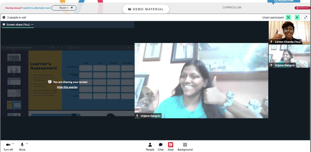
Task: Click the '2 people in call' text
Action: click(x=17, y=17)
